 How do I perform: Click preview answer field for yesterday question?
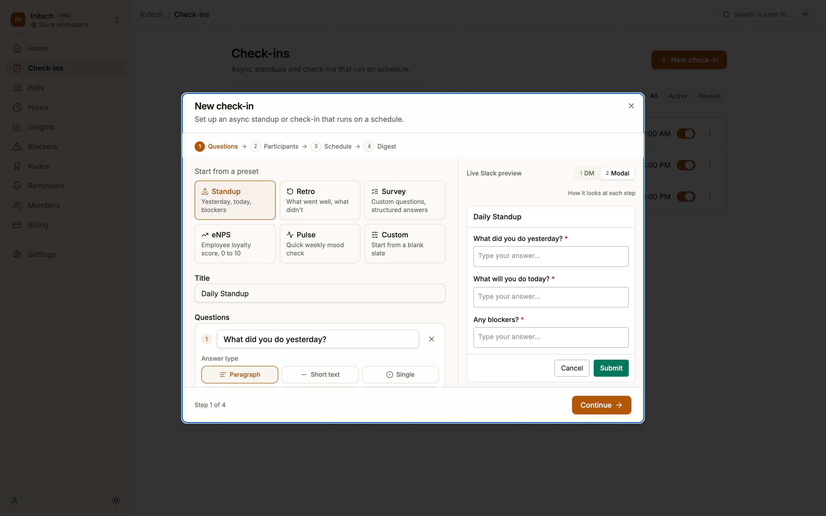[x=551, y=256]
